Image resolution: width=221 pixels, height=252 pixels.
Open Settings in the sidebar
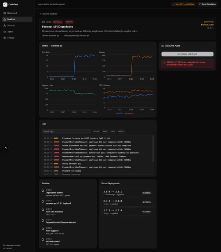17,38
